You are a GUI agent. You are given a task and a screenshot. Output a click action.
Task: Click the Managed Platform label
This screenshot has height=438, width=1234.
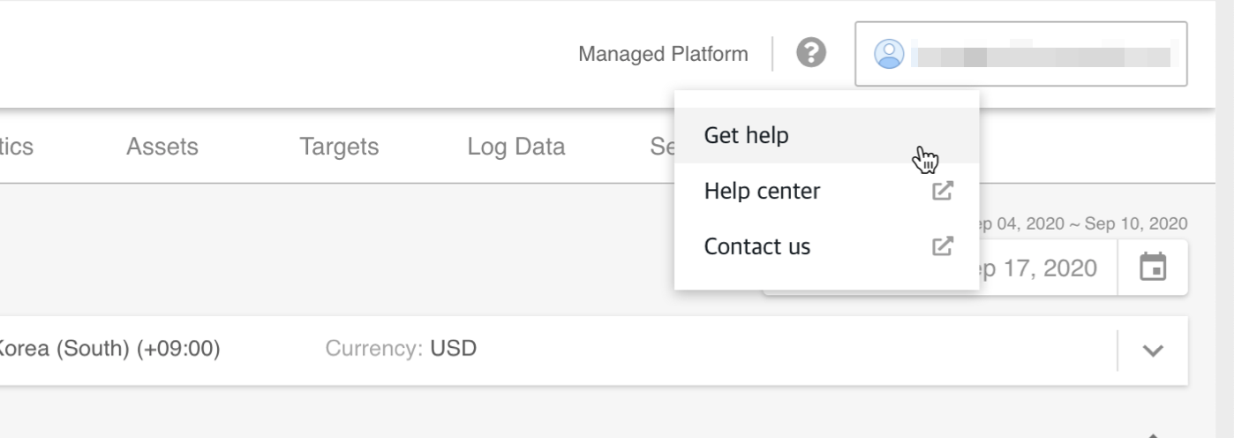[x=662, y=55]
